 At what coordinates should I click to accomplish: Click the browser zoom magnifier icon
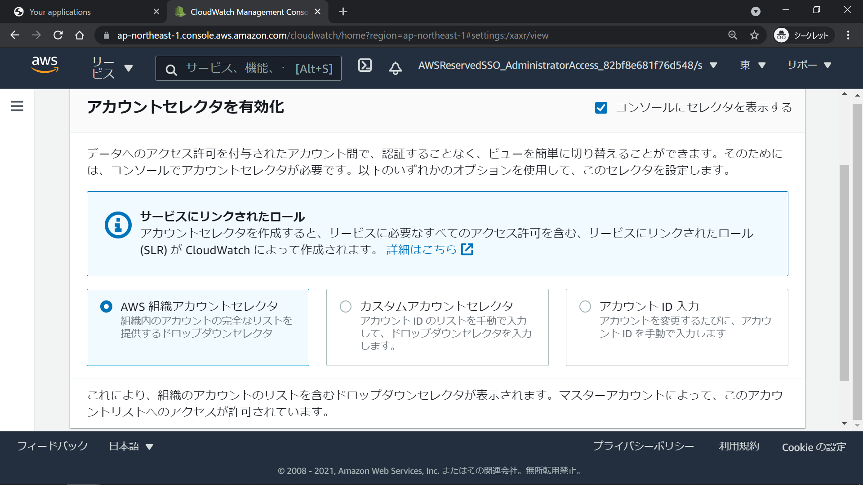click(x=733, y=35)
